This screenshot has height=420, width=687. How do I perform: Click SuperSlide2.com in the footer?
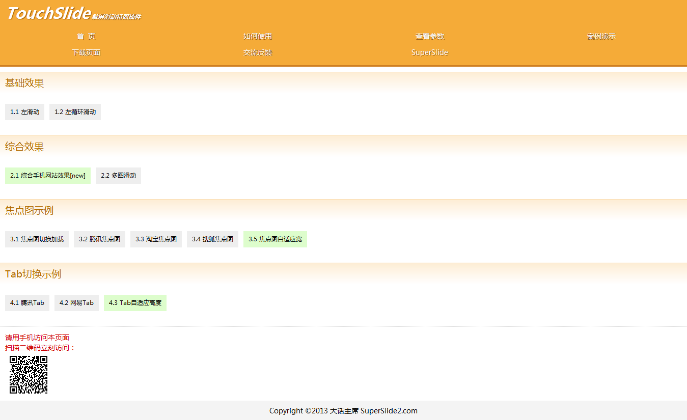pos(389,411)
